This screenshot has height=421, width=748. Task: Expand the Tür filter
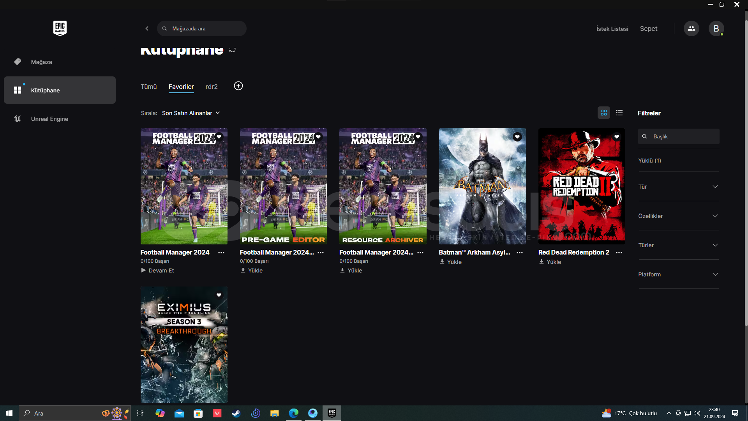(678, 187)
